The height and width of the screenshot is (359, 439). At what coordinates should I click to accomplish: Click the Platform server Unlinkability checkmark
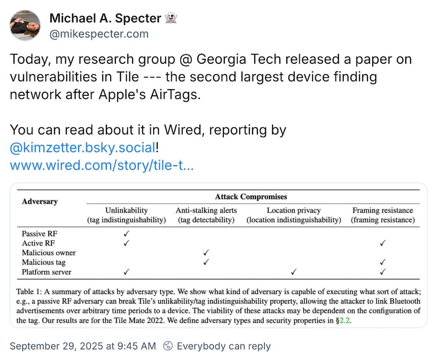click(x=126, y=272)
